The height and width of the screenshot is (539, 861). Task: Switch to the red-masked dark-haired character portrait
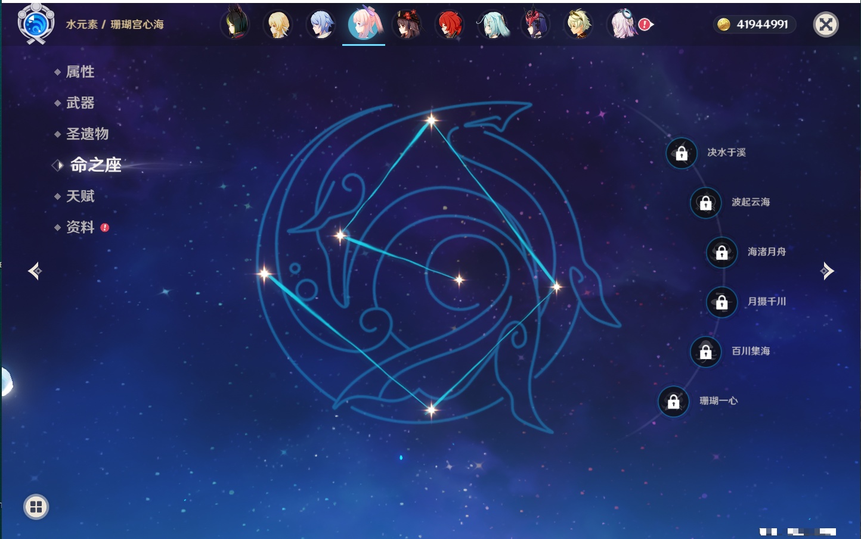pyautogui.click(x=535, y=24)
